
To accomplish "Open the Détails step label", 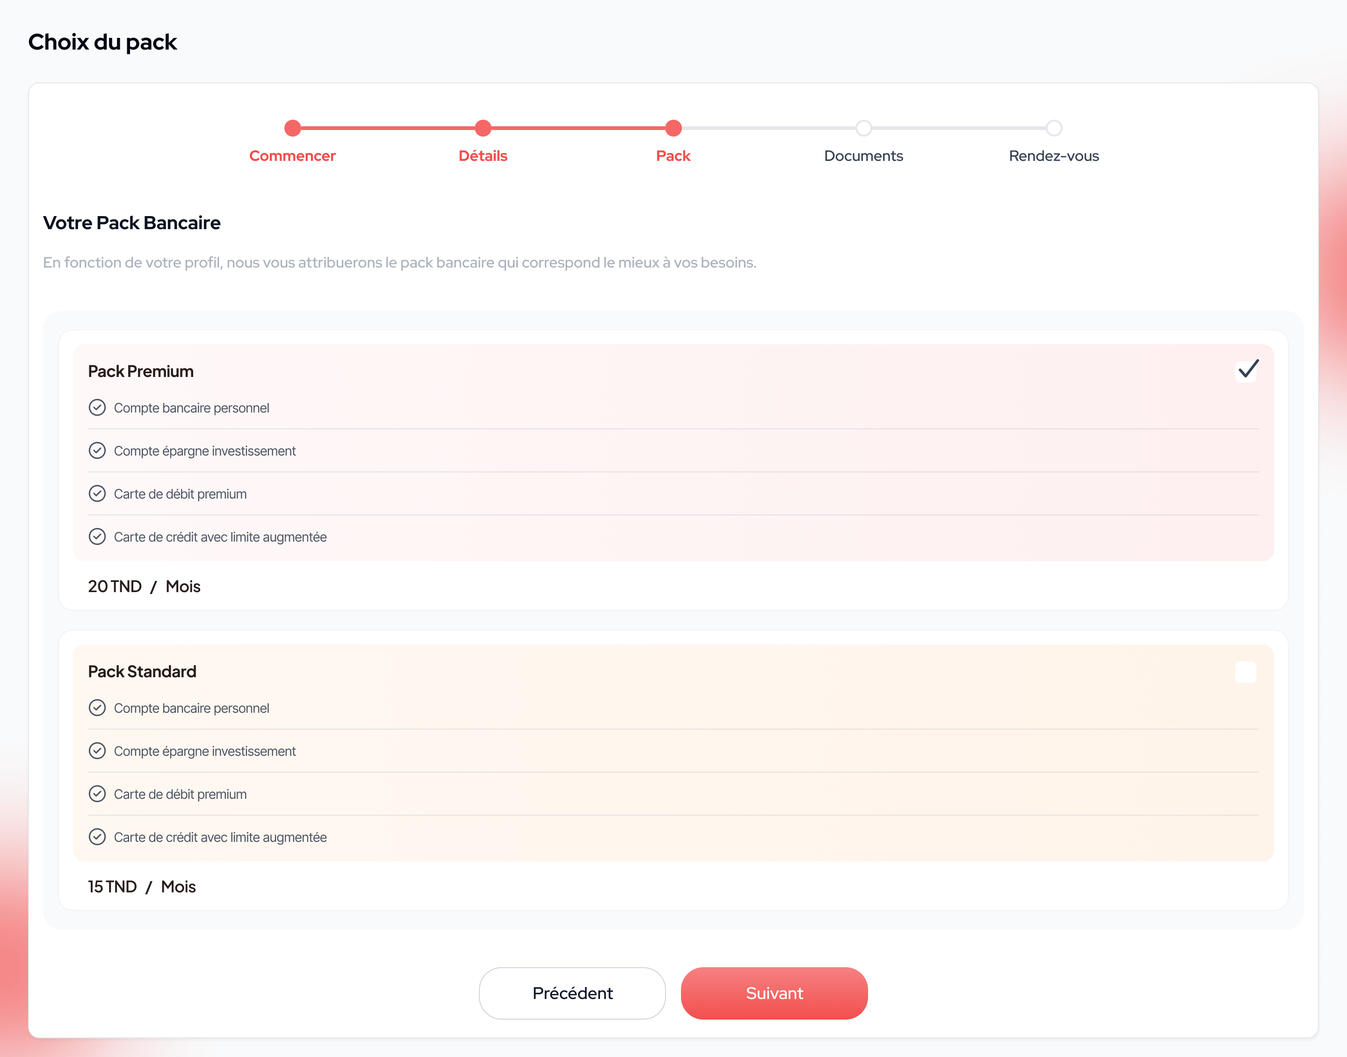I will pyautogui.click(x=483, y=156).
